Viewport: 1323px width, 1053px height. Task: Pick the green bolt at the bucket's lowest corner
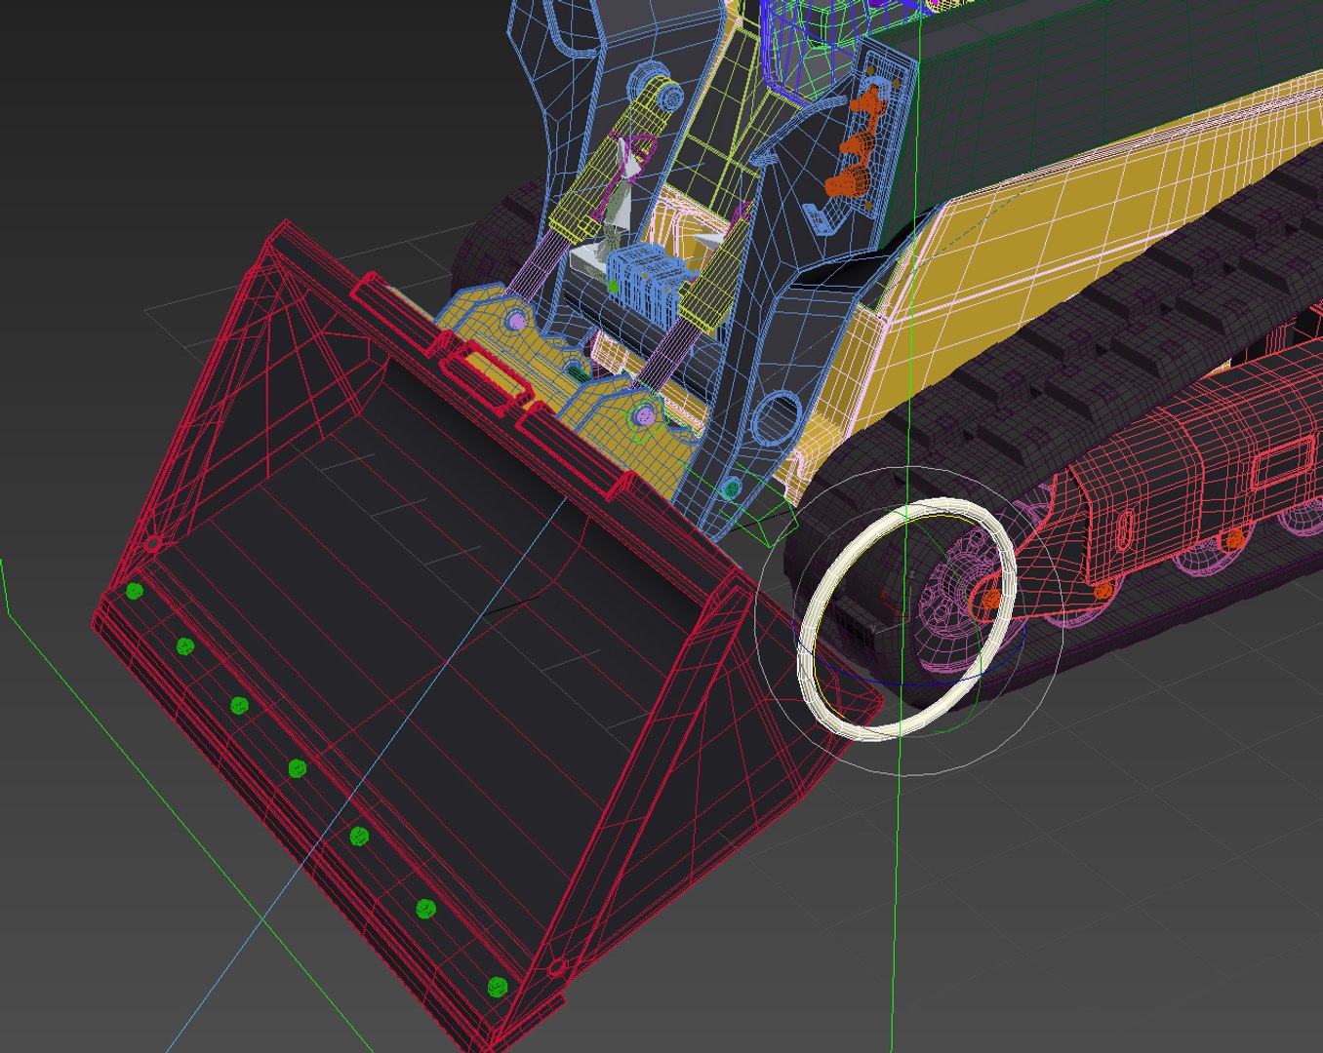498,988
